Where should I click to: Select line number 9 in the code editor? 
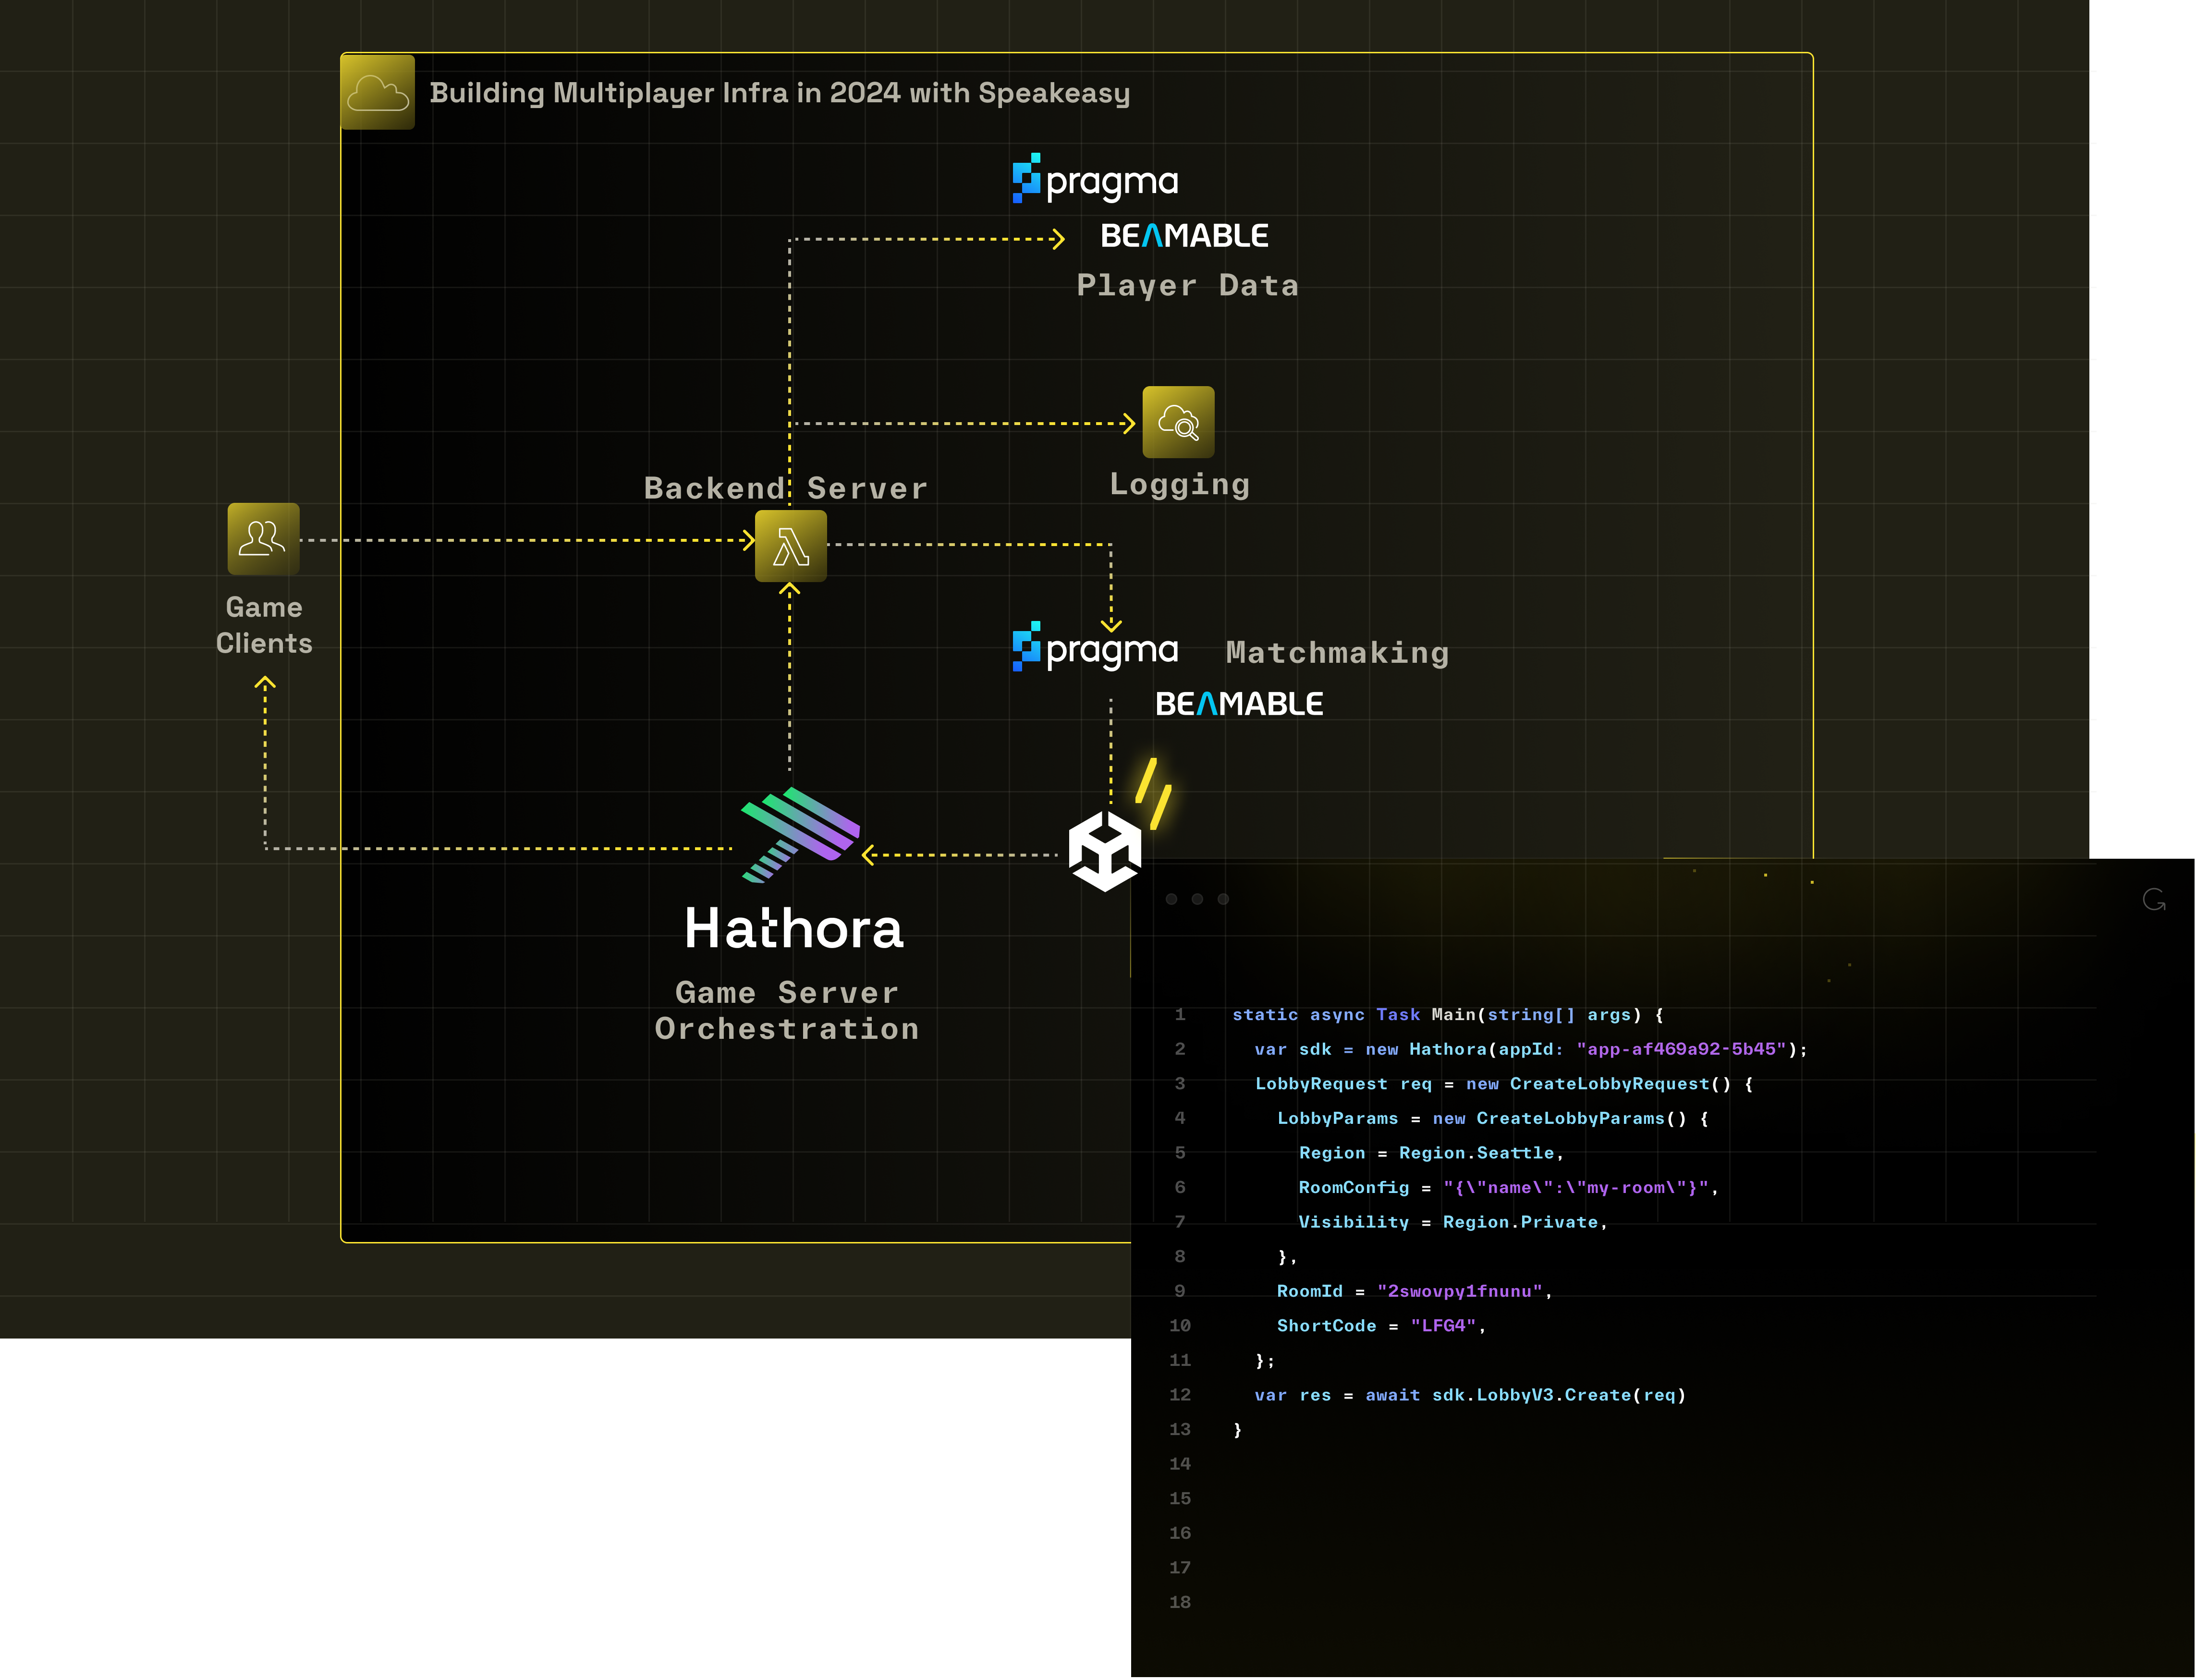1180,1291
